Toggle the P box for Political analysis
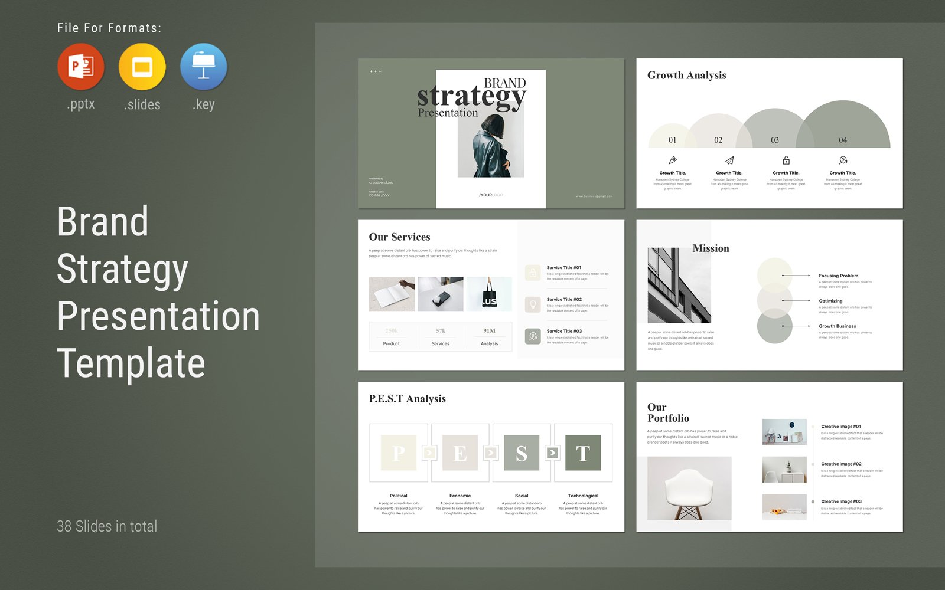Image resolution: width=945 pixels, height=590 pixels. [398, 453]
